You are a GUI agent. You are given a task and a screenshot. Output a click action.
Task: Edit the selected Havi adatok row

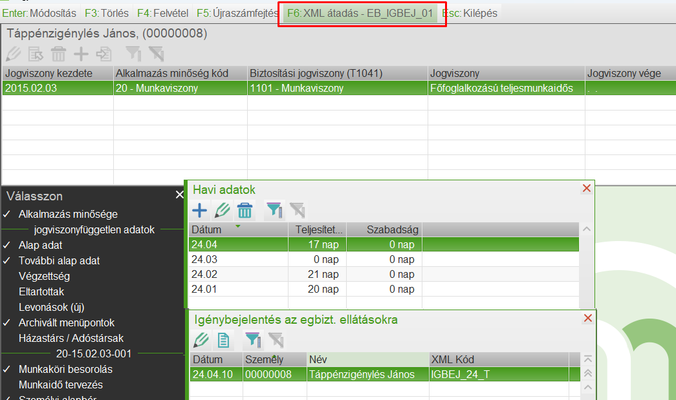[x=223, y=210]
